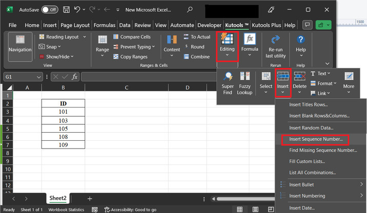This screenshot has width=367, height=213.
Task: Click the Round tool
Action: click(194, 47)
